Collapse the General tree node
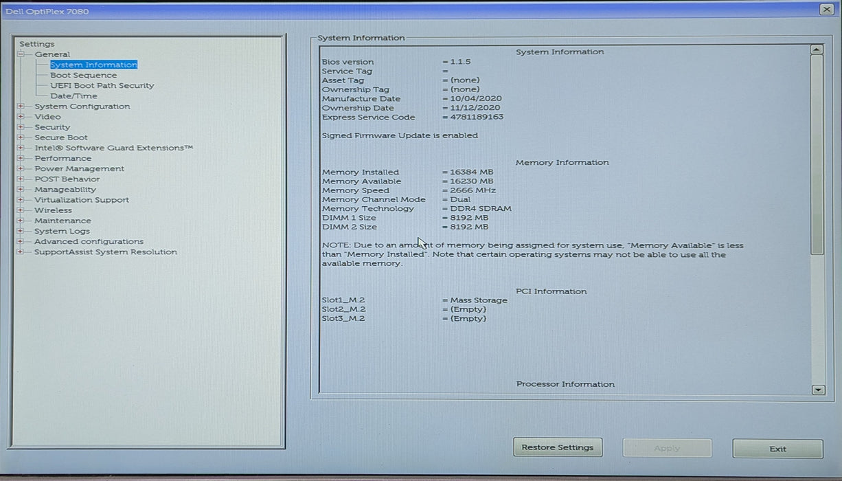This screenshot has width=842, height=481. 21,54
